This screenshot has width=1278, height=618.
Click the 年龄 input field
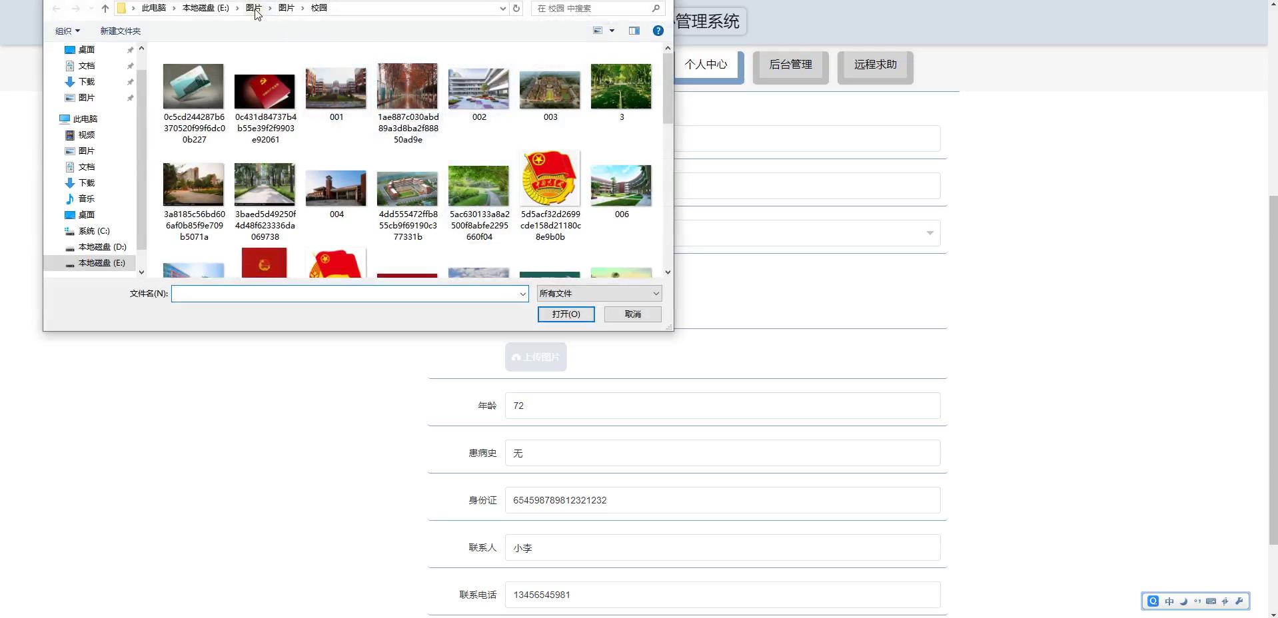click(x=722, y=406)
